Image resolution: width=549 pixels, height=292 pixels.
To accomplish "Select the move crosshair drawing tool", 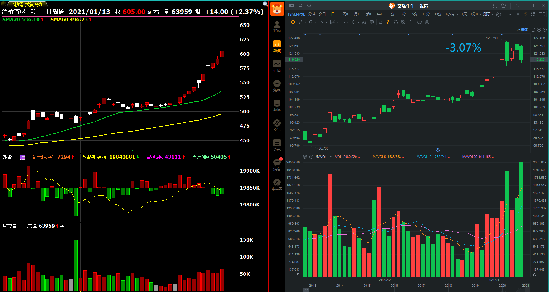I will (x=293, y=22).
